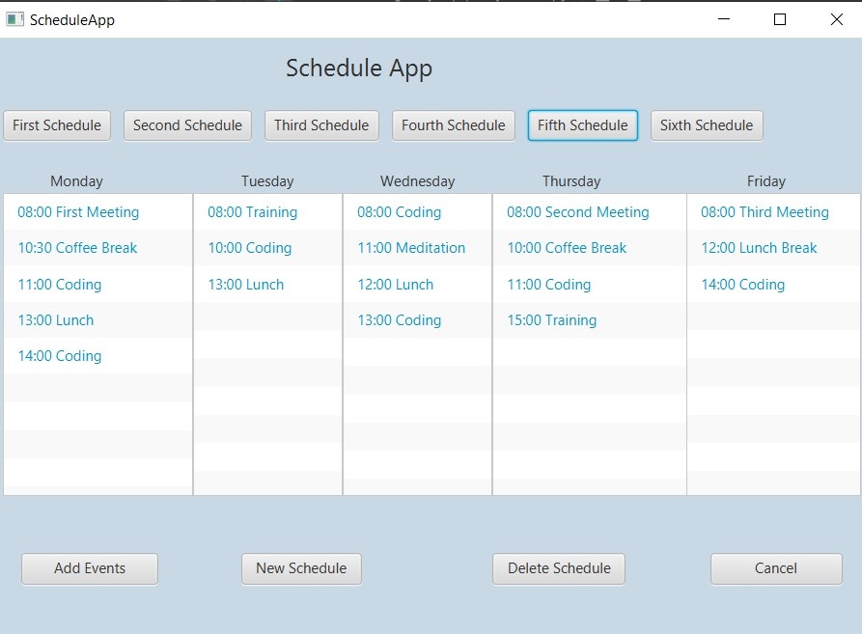This screenshot has width=862, height=634.
Task: Open the First Schedule
Action: click(57, 125)
